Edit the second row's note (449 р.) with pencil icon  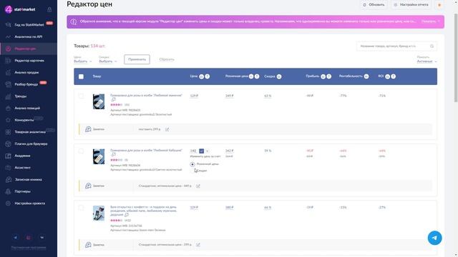[x=198, y=186]
